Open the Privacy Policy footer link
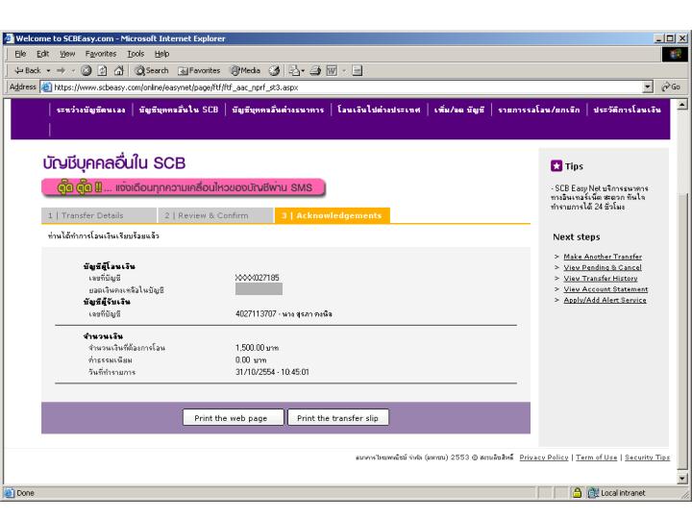The height and width of the screenshot is (519, 692). click(544, 457)
